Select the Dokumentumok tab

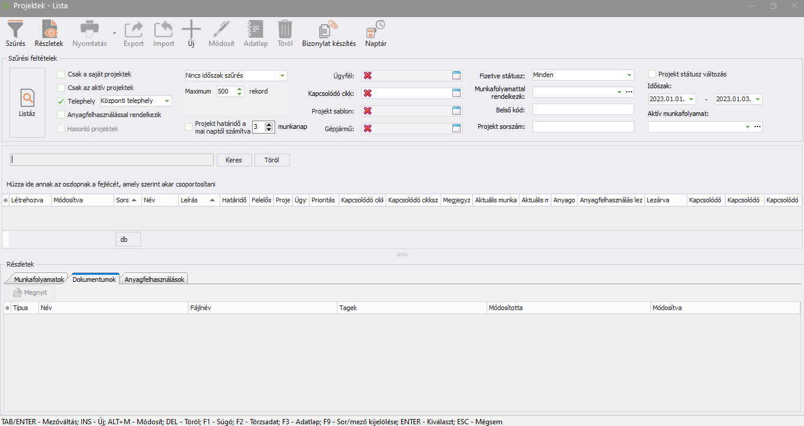click(94, 279)
